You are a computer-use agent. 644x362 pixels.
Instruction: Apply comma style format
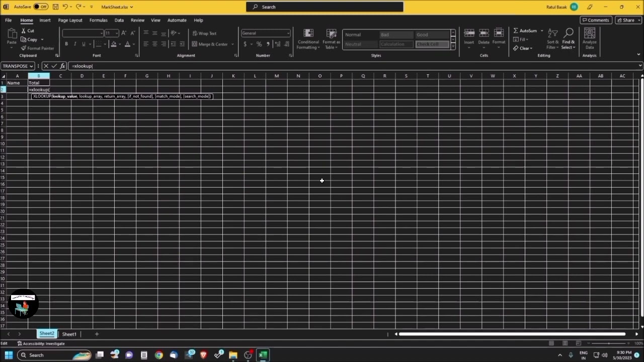point(268,44)
